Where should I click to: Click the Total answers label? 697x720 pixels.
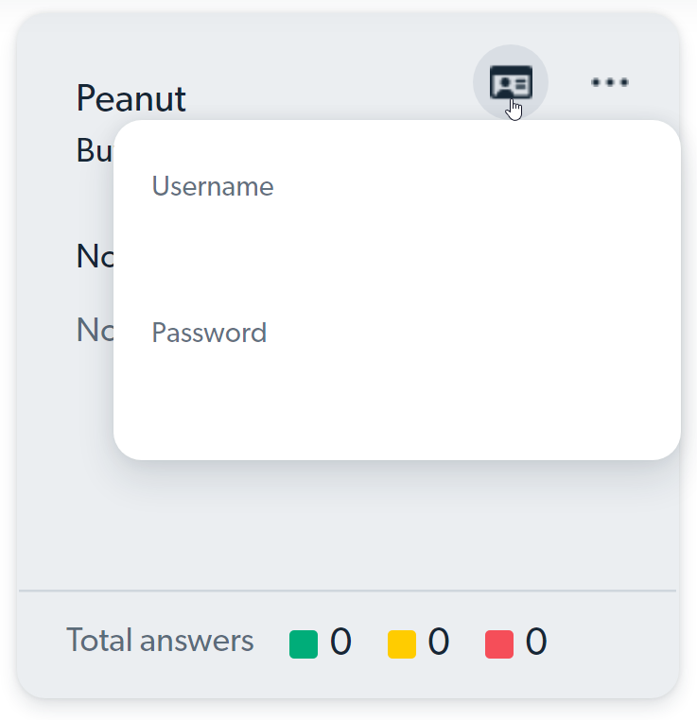click(x=160, y=640)
